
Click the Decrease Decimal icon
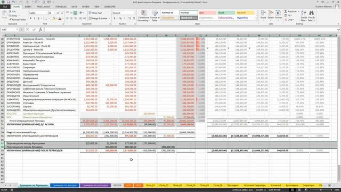(x=134, y=19)
